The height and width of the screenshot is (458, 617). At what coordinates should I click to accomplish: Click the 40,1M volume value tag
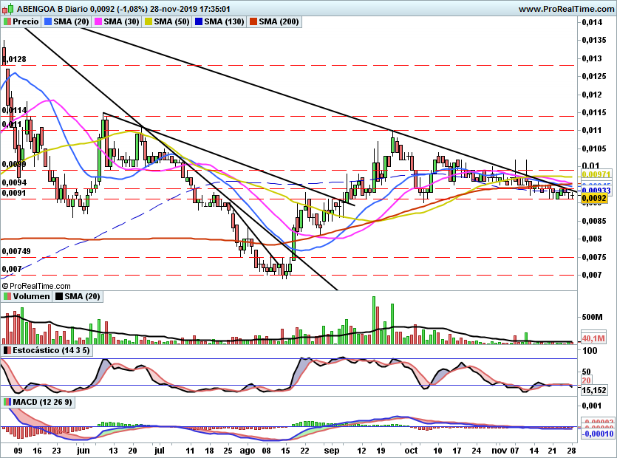(x=593, y=338)
